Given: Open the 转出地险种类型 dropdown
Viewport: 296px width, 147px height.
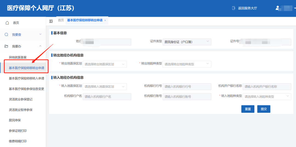Looking at the screenshot, I should pyautogui.click(x=187, y=64).
